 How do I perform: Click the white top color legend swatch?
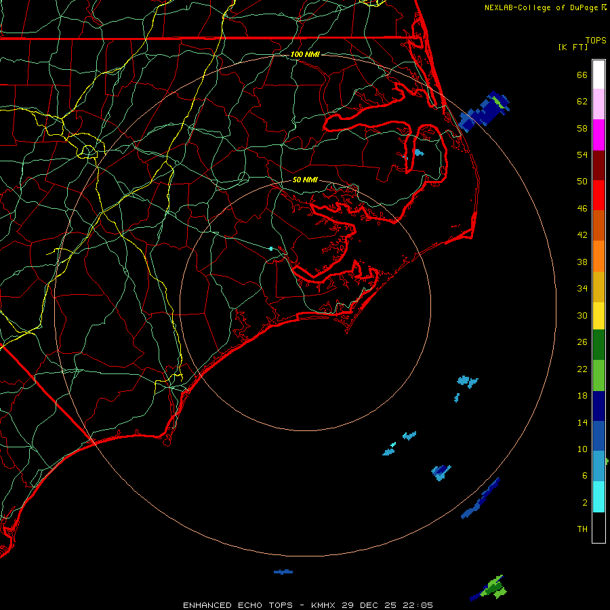[598, 75]
